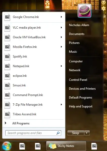Viewport: 107px width, 151px height.
Task: Expand Notepad jump list arrow
Action: click(x=61, y=66)
